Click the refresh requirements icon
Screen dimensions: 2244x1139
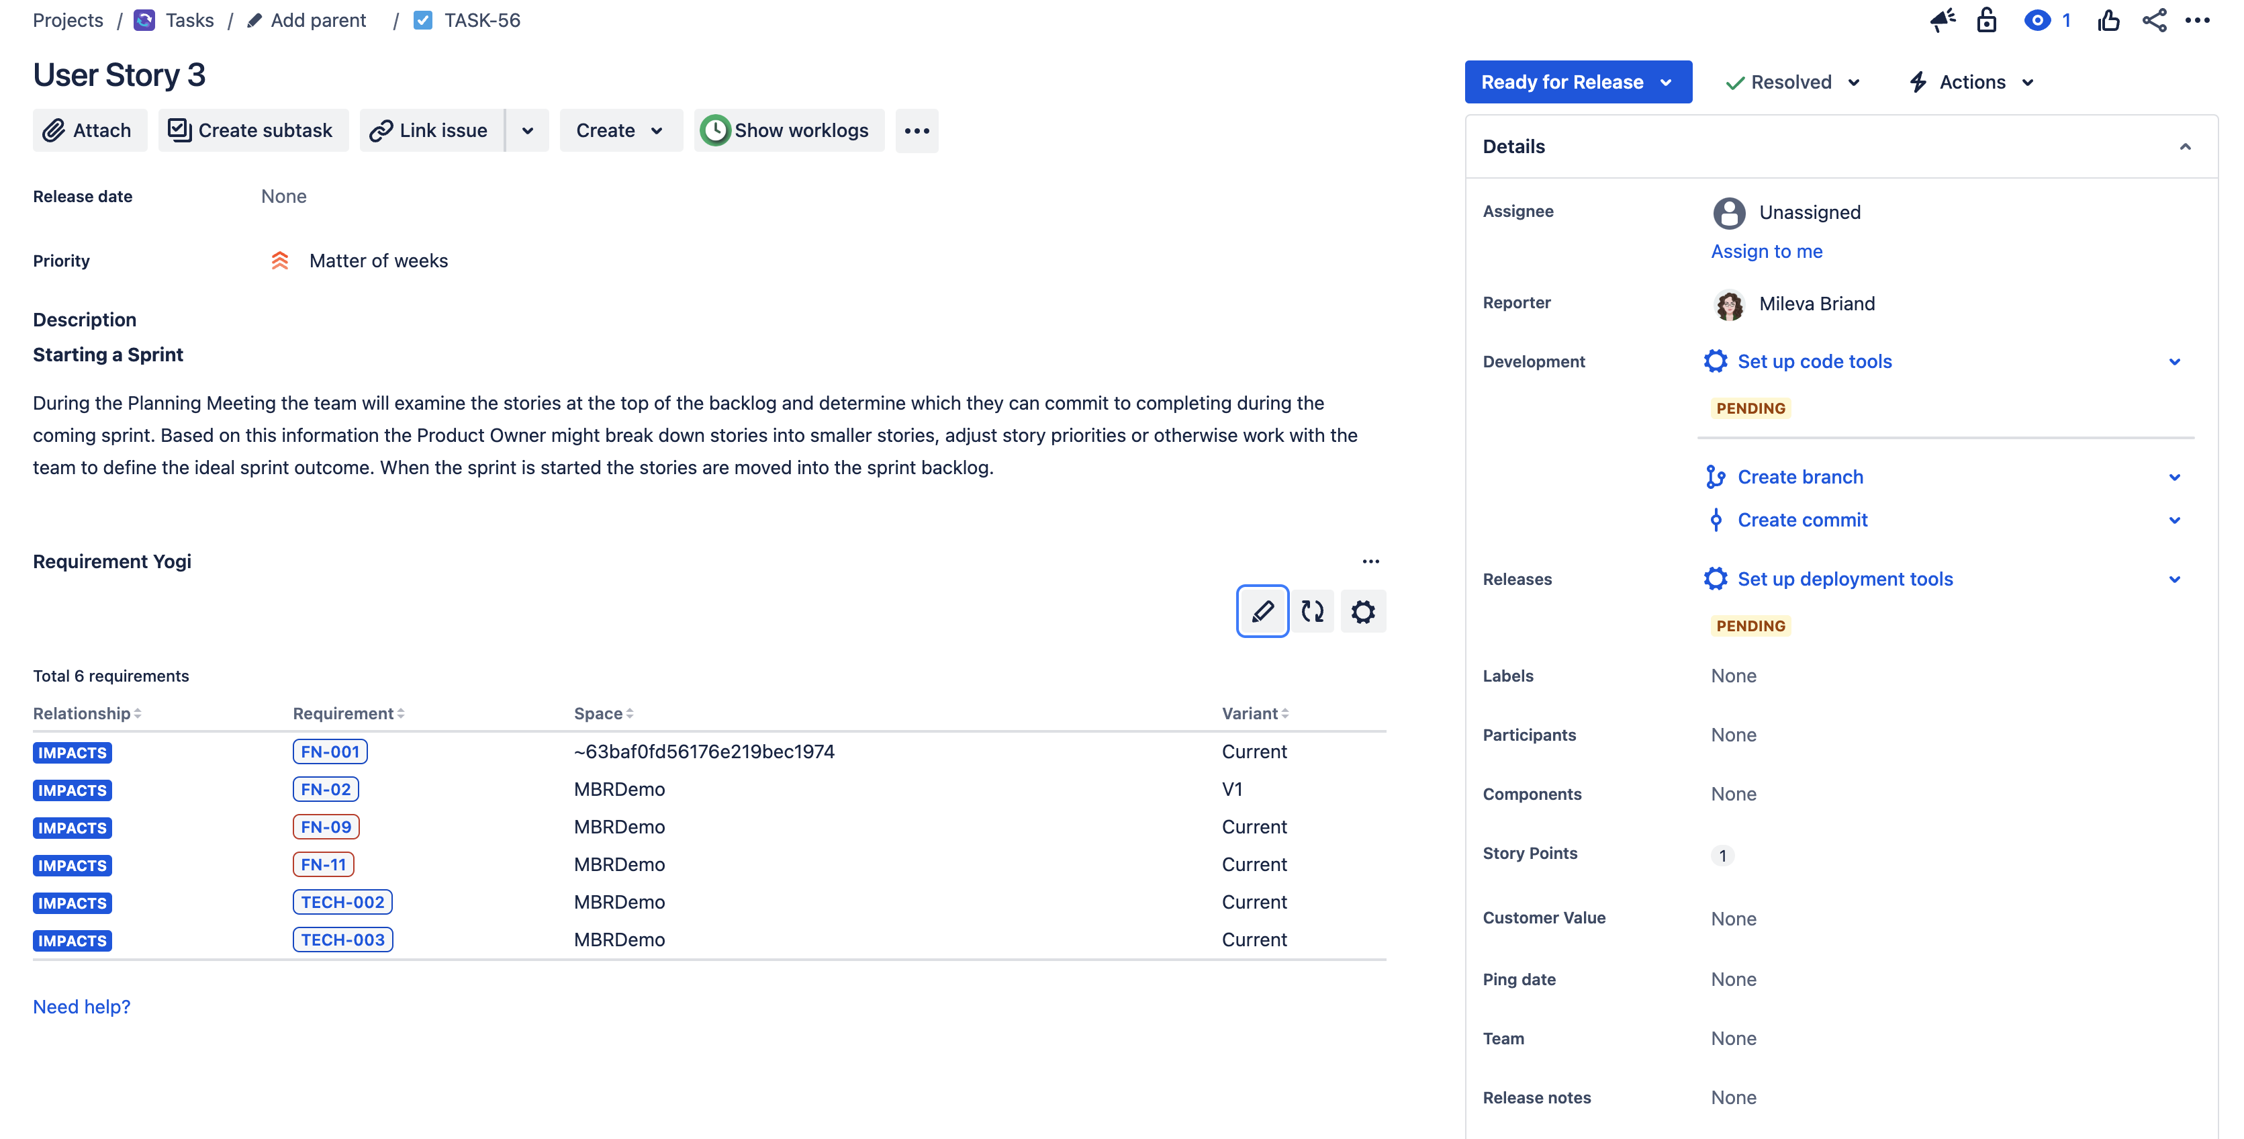tap(1312, 611)
